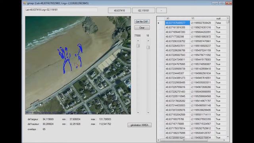
Task: Click the hauteur min value 32,251928
Action: pyautogui.click(x=75, y=124)
